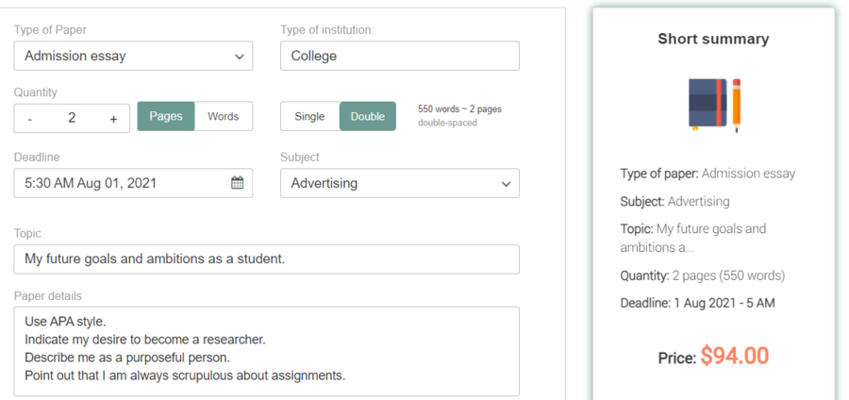This screenshot has width=849, height=400.
Task: Click the chevron arrow in Type of Paper
Action: coord(240,57)
